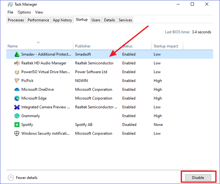Open the Services tab

coord(125,20)
